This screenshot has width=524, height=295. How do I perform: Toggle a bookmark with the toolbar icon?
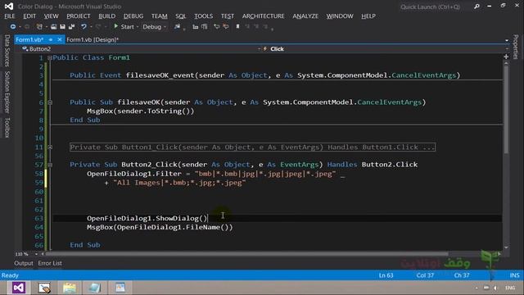(x=237, y=26)
